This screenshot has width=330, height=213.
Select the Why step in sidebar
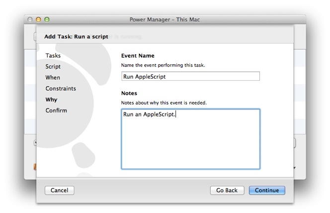pos(51,100)
